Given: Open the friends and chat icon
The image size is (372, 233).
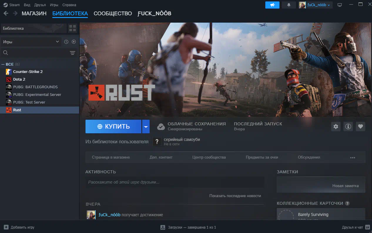Looking at the screenshot, I should point(368,227).
